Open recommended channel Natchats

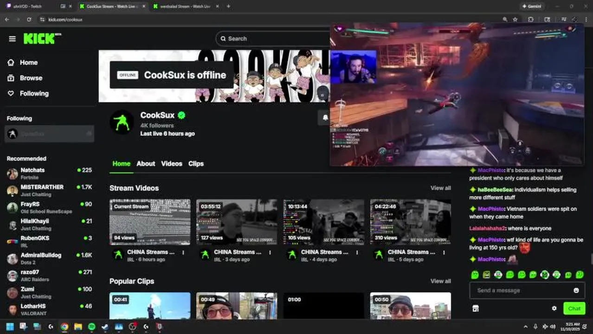pyautogui.click(x=49, y=173)
